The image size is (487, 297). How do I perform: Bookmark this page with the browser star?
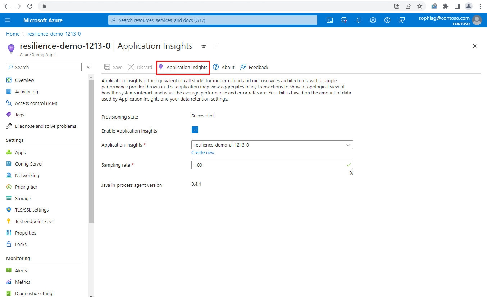(420, 6)
